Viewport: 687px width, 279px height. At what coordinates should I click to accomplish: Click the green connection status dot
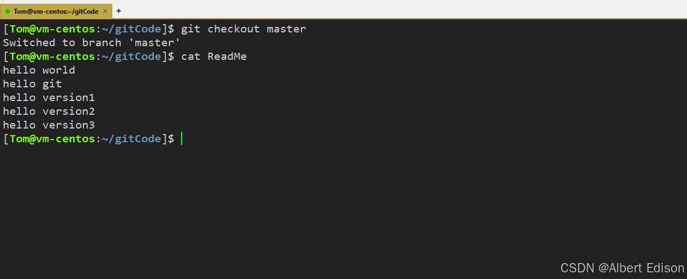click(x=8, y=11)
